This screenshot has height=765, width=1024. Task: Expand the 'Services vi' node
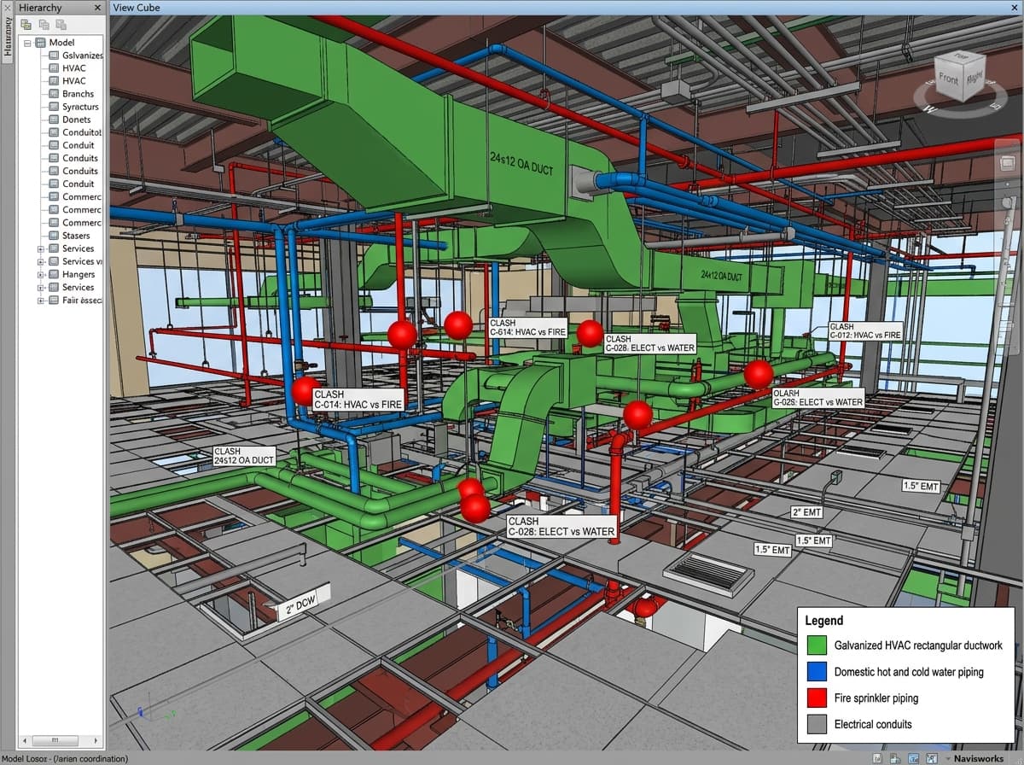point(40,262)
